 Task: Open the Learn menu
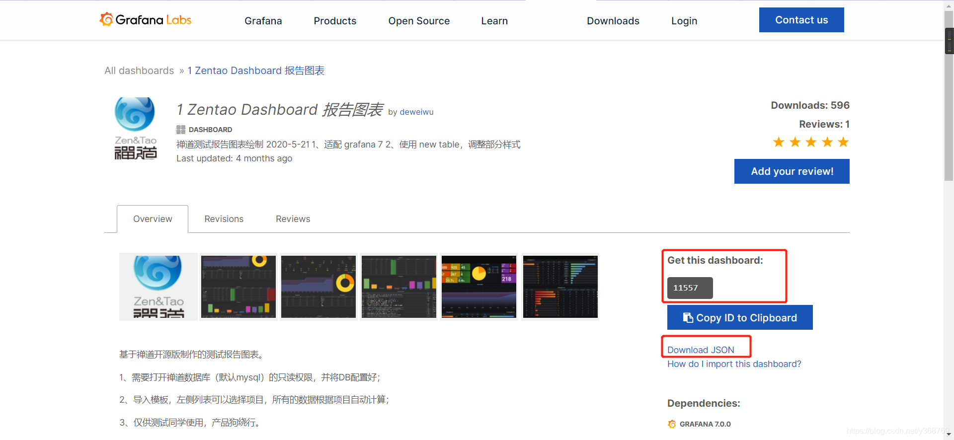point(494,21)
